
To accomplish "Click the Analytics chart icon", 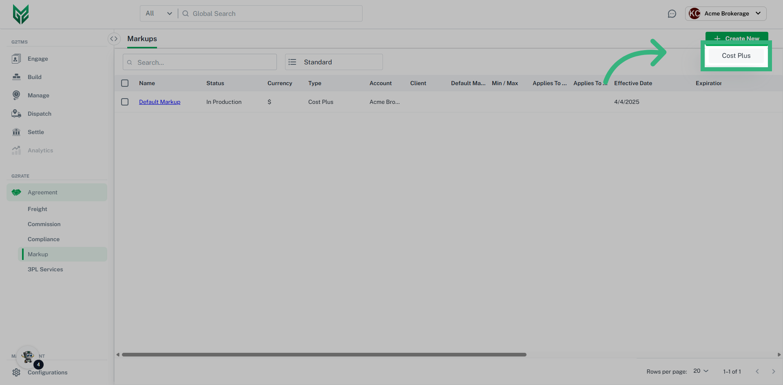I will (16, 150).
